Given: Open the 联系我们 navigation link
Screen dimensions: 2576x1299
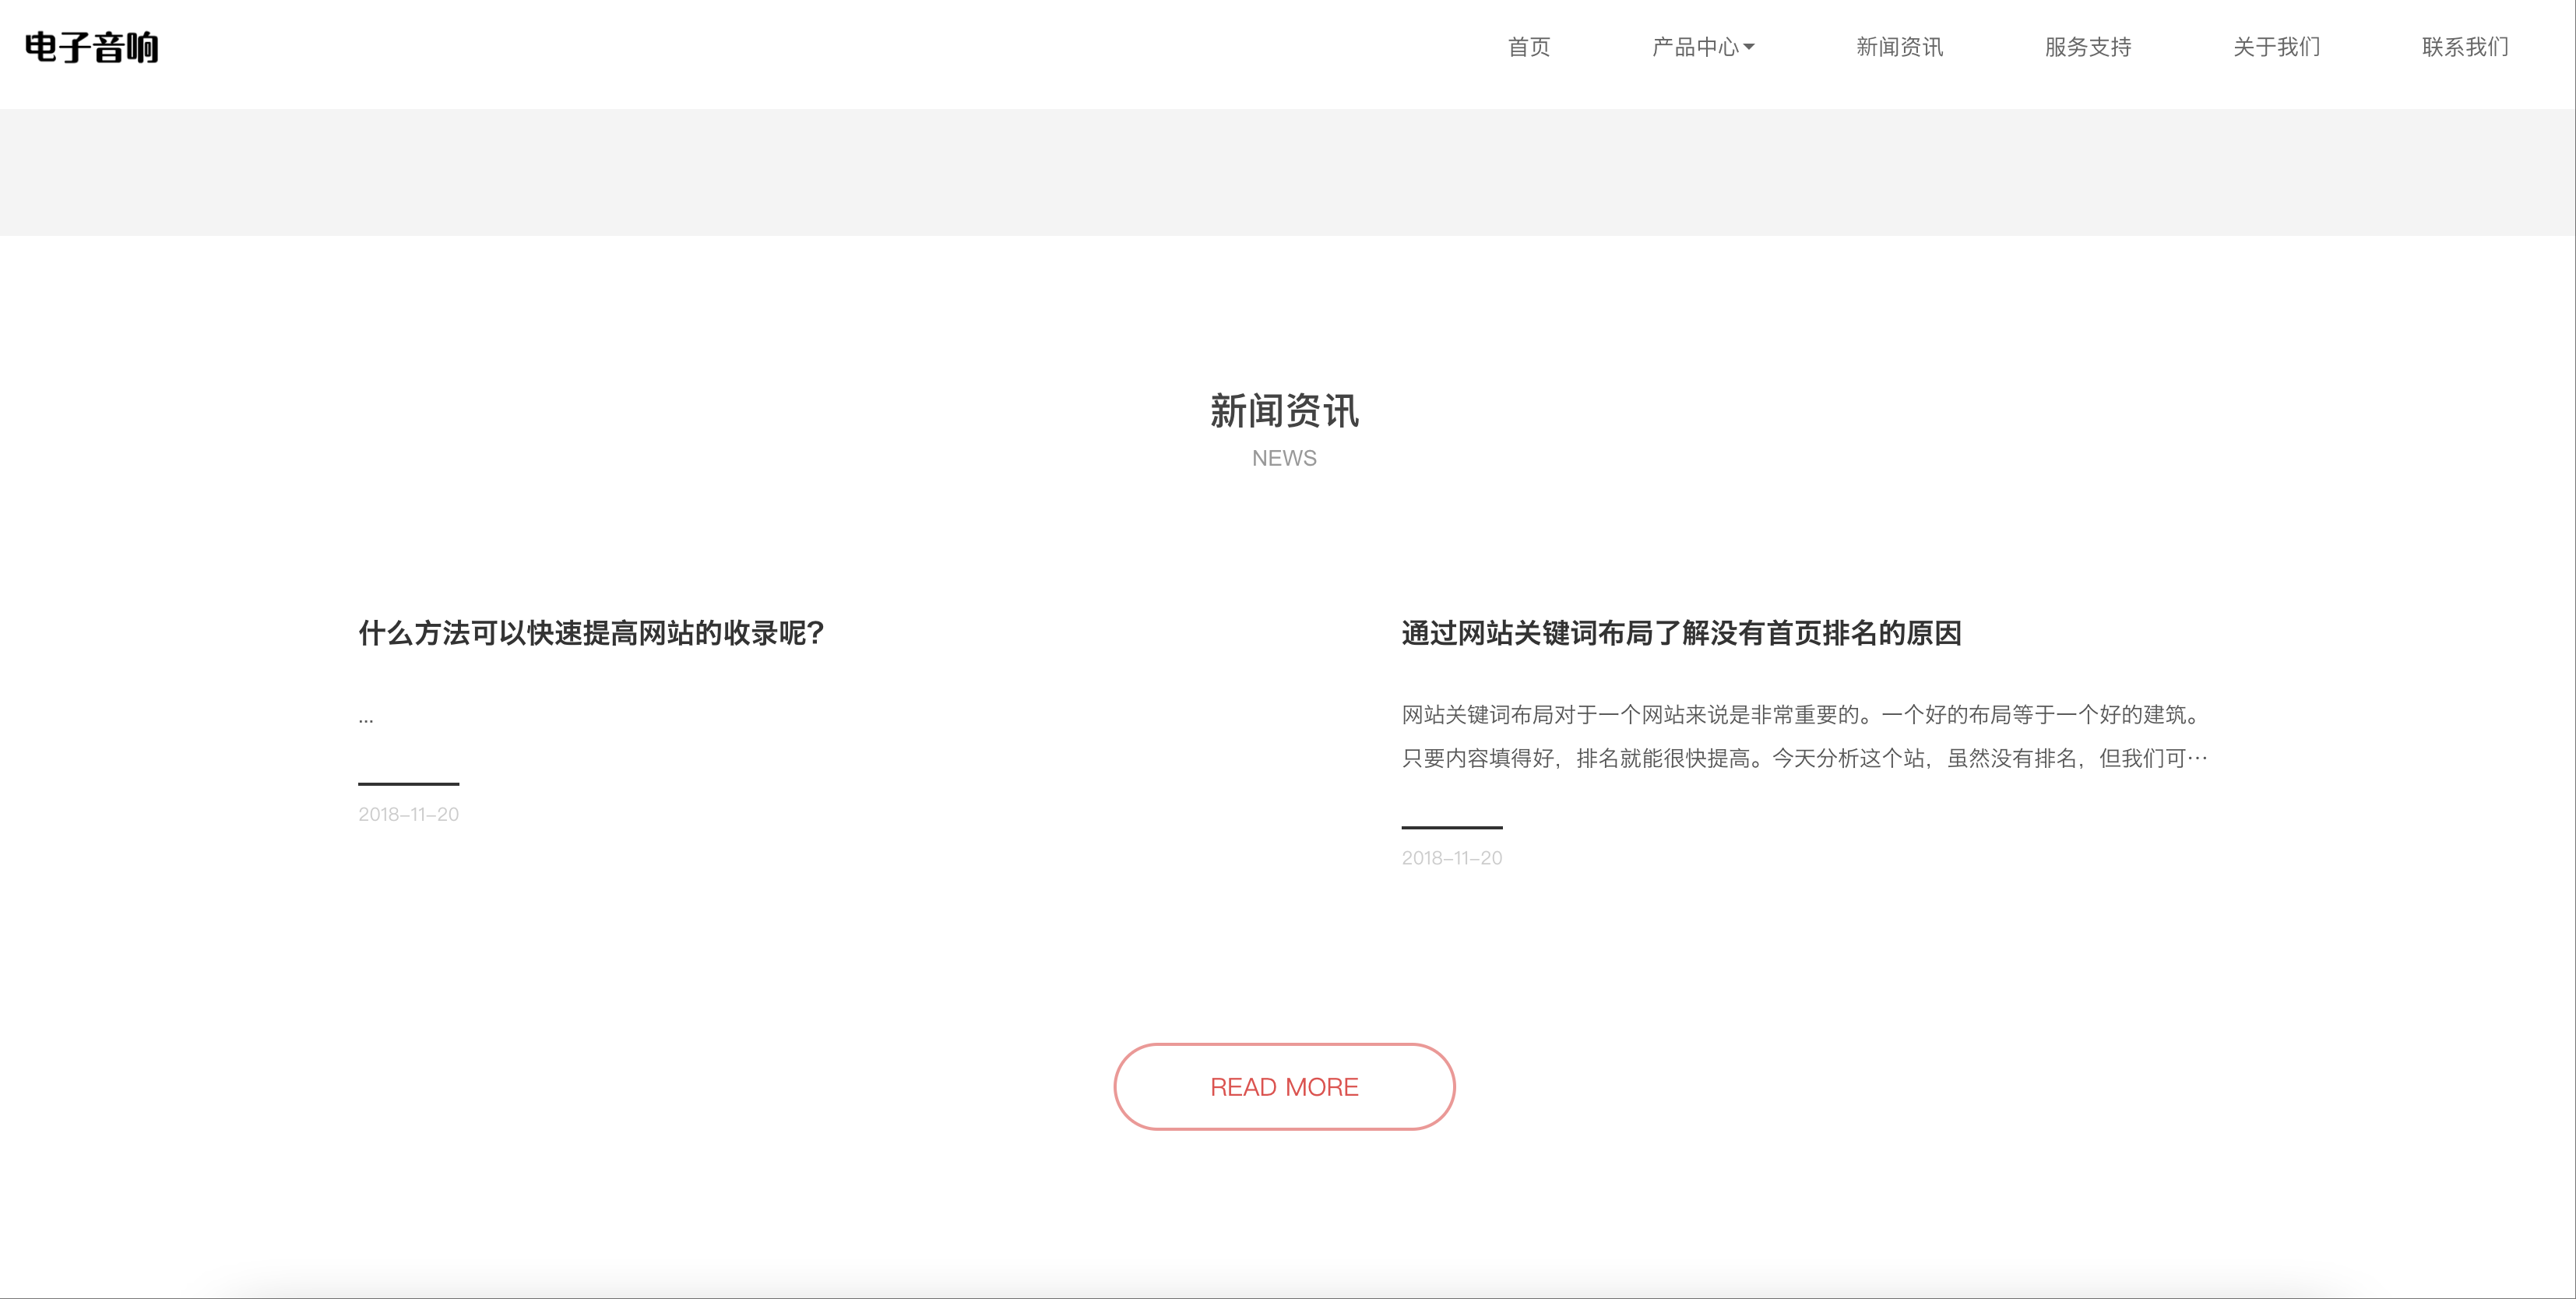Looking at the screenshot, I should pos(2465,47).
